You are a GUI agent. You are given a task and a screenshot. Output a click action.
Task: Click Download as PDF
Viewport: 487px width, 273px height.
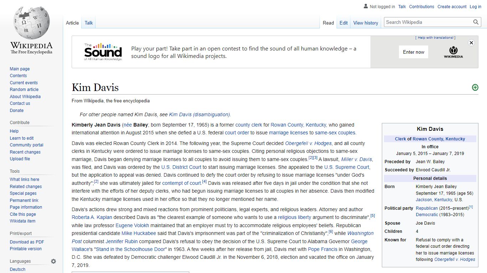click(27, 242)
